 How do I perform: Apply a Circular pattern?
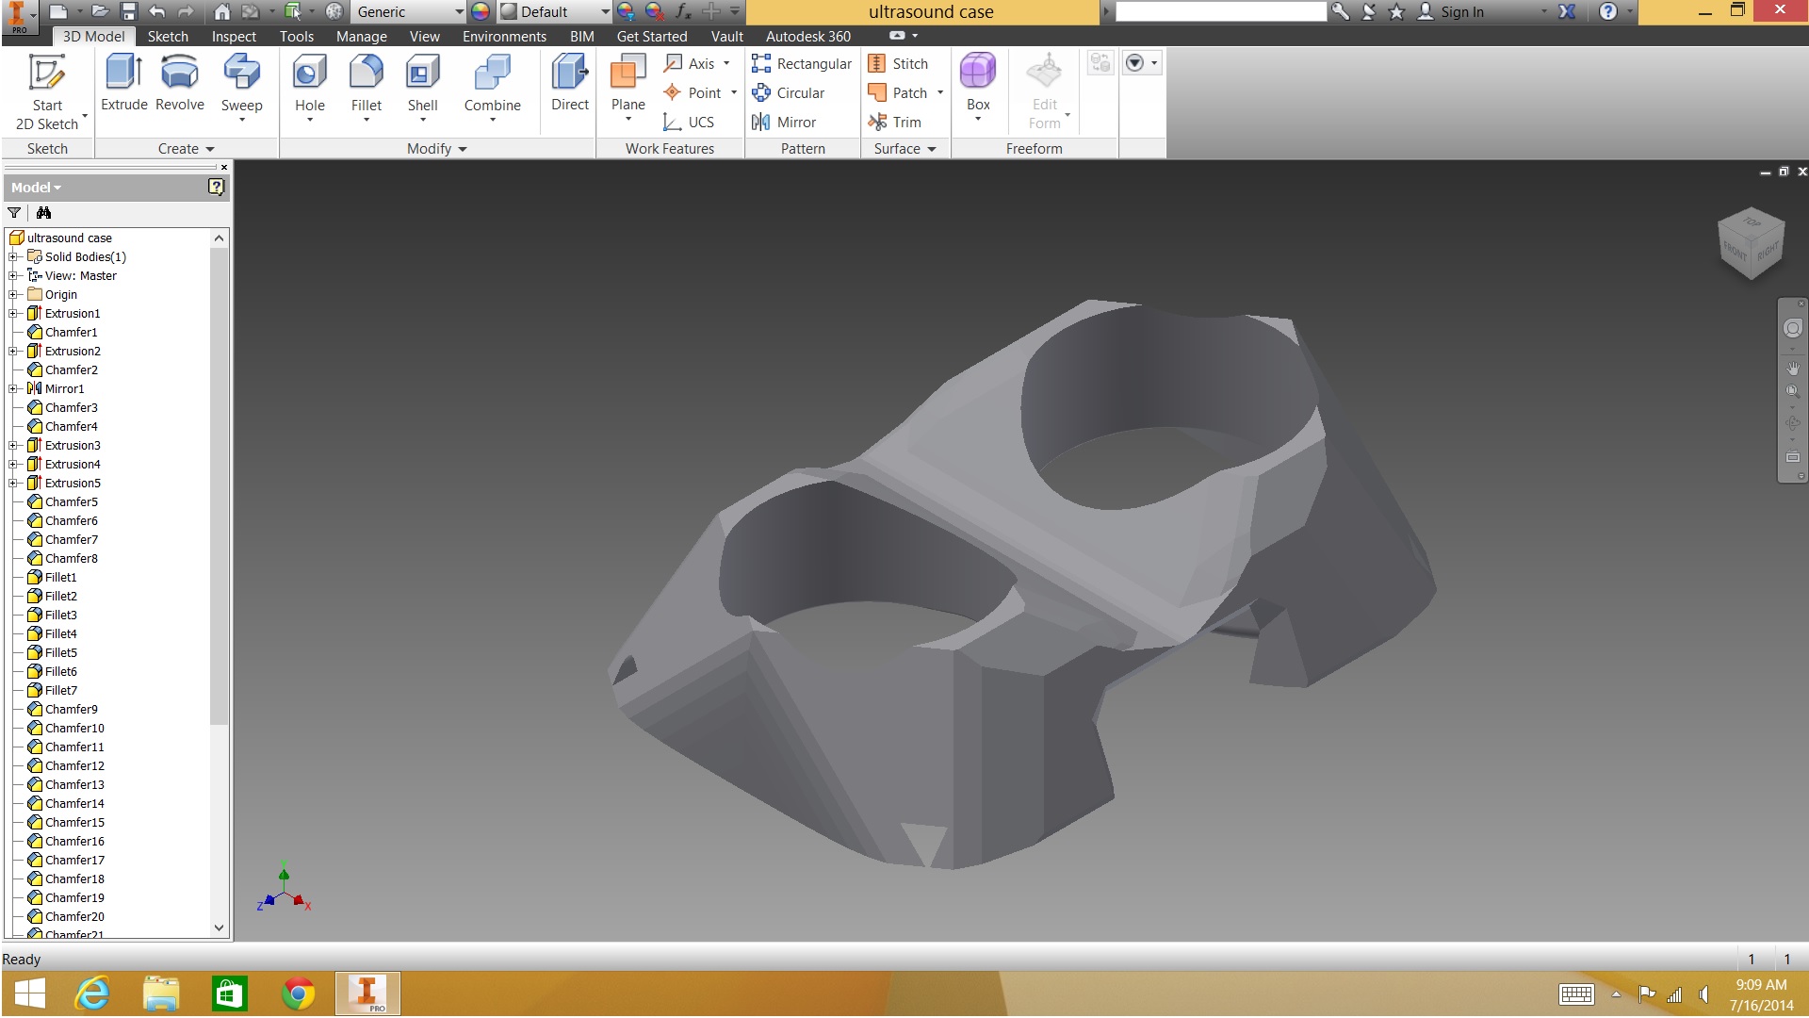789,92
